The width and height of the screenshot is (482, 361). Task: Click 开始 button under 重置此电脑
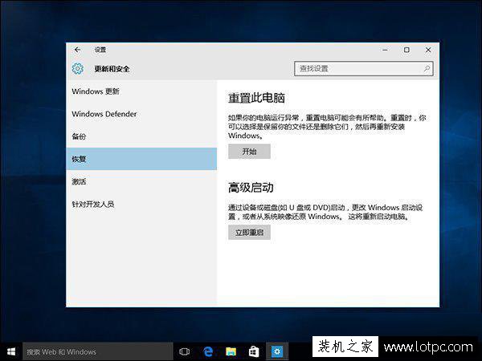click(x=249, y=152)
